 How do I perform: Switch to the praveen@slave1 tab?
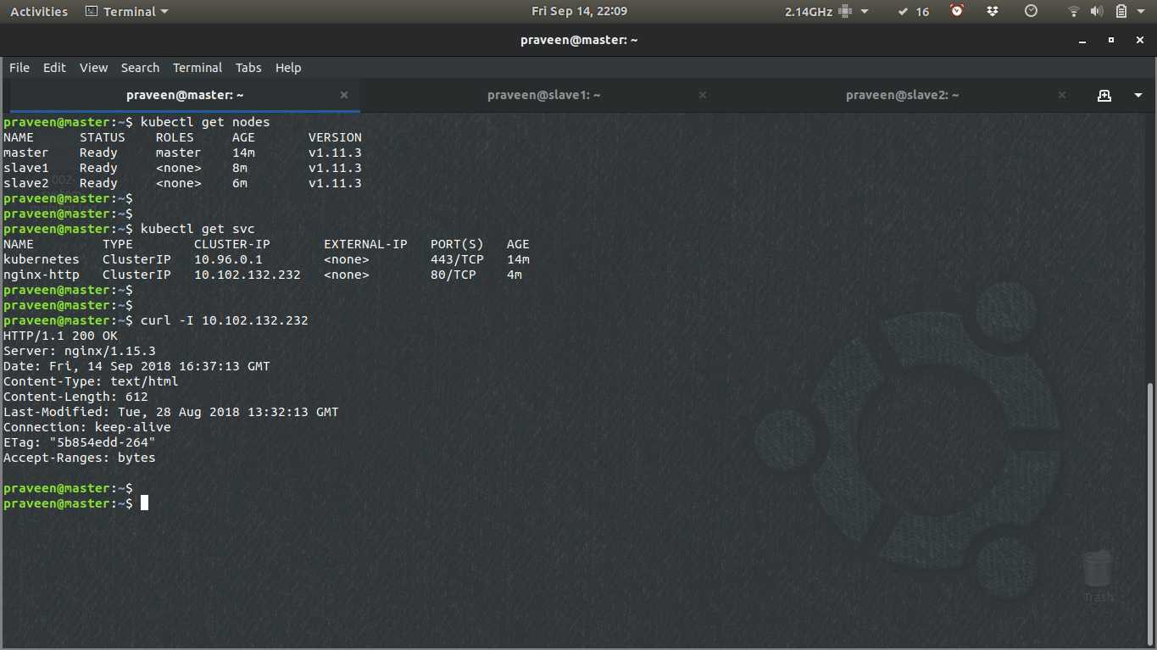click(x=543, y=95)
